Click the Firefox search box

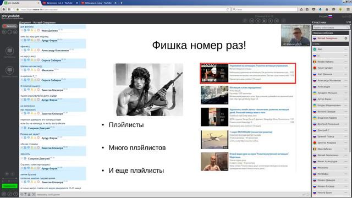coord(265,9)
